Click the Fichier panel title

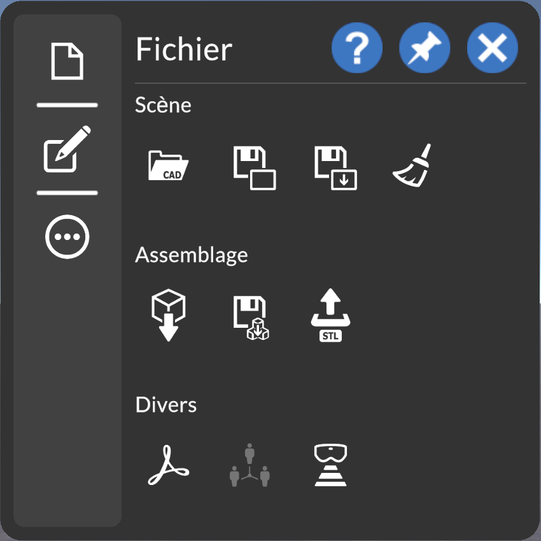184,50
